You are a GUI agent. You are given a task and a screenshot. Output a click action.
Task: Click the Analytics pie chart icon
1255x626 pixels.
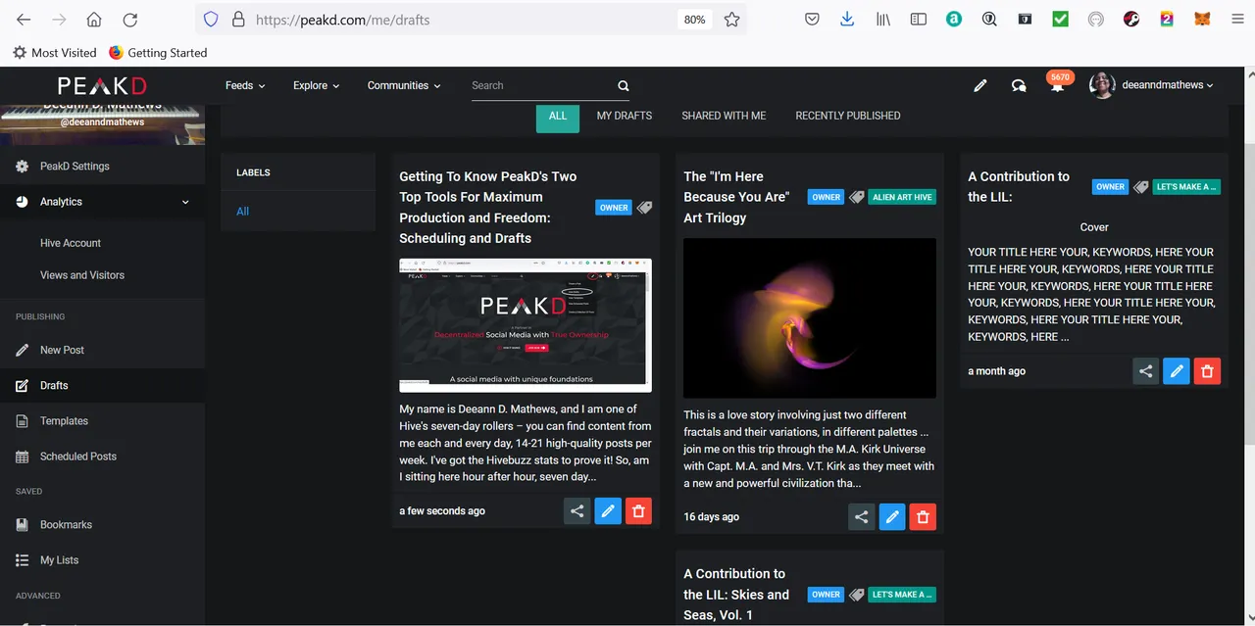(23, 202)
